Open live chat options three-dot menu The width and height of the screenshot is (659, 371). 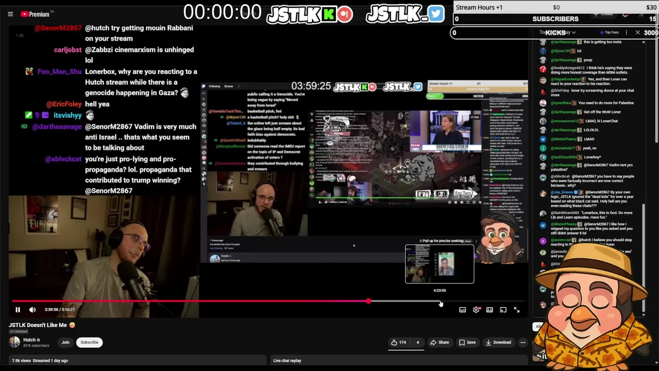coord(627,32)
